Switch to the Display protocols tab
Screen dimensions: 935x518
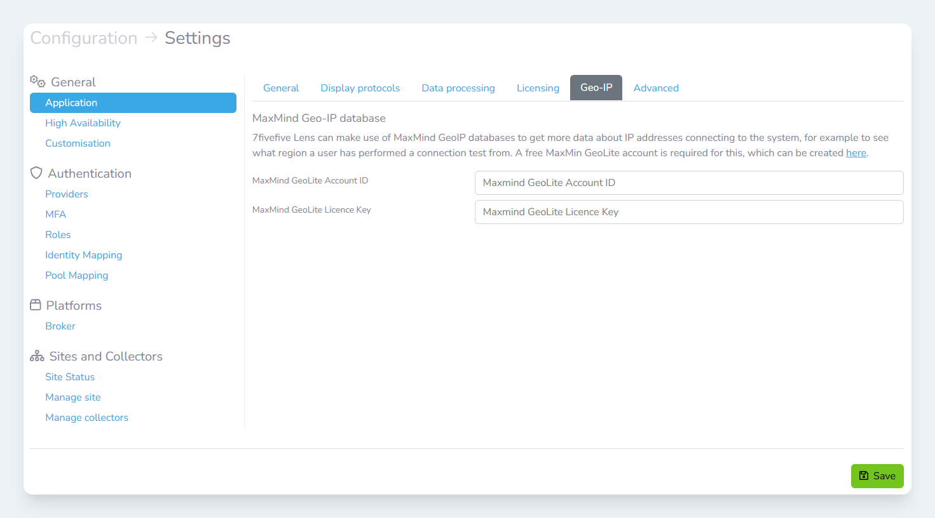pyautogui.click(x=360, y=88)
